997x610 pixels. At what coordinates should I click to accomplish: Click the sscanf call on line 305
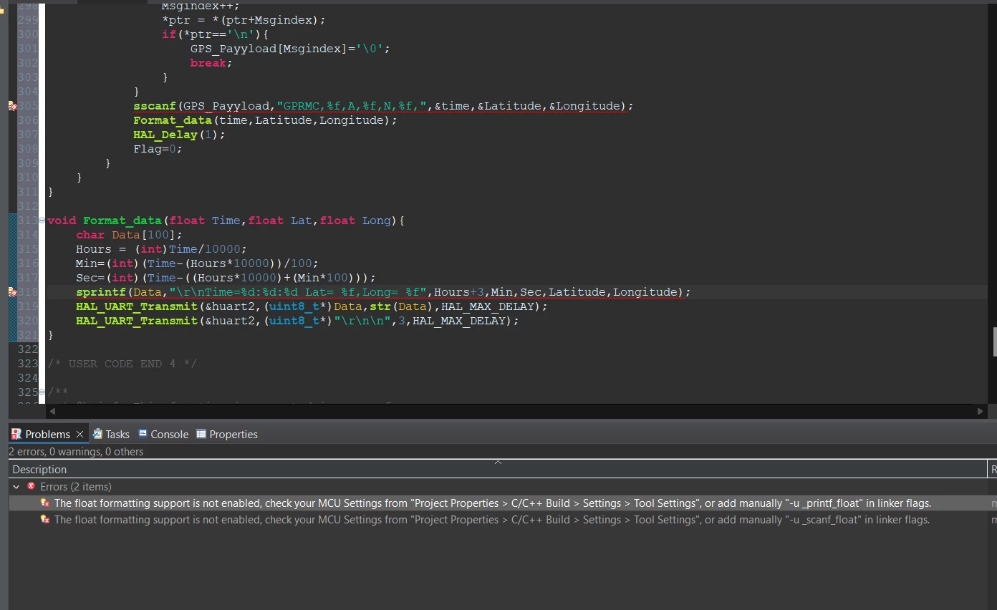[155, 106]
